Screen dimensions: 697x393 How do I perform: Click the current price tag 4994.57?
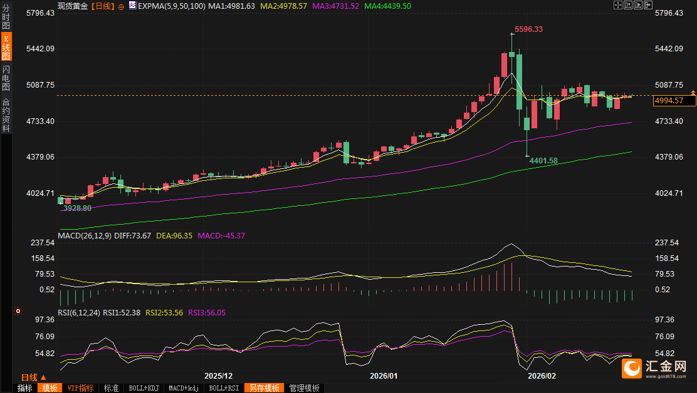(674, 101)
